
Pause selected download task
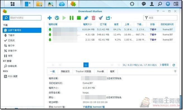click(71, 18)
